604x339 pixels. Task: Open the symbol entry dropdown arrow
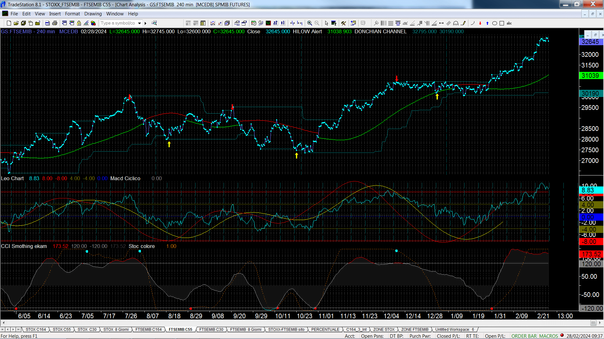click(139, 23)
